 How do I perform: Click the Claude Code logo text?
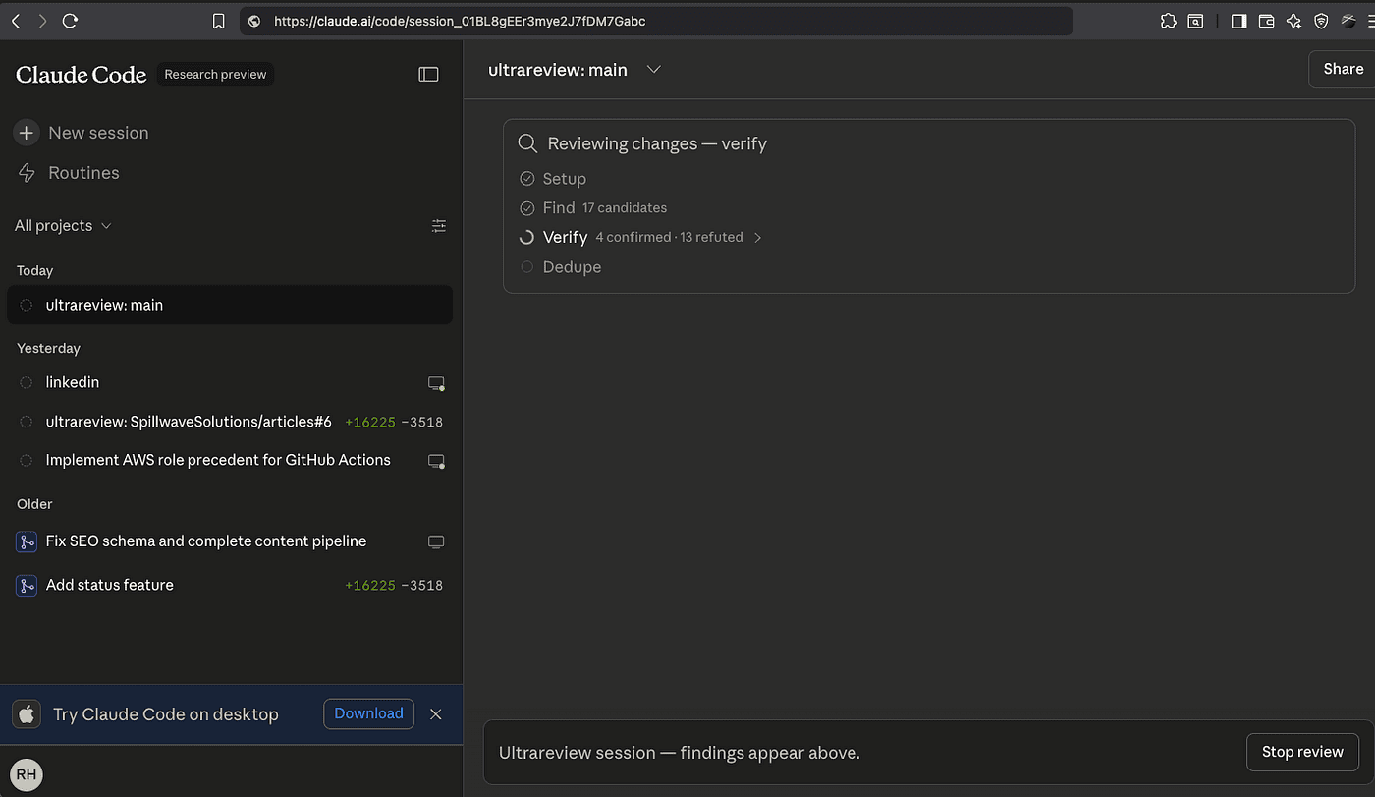[x=82, y=74]
